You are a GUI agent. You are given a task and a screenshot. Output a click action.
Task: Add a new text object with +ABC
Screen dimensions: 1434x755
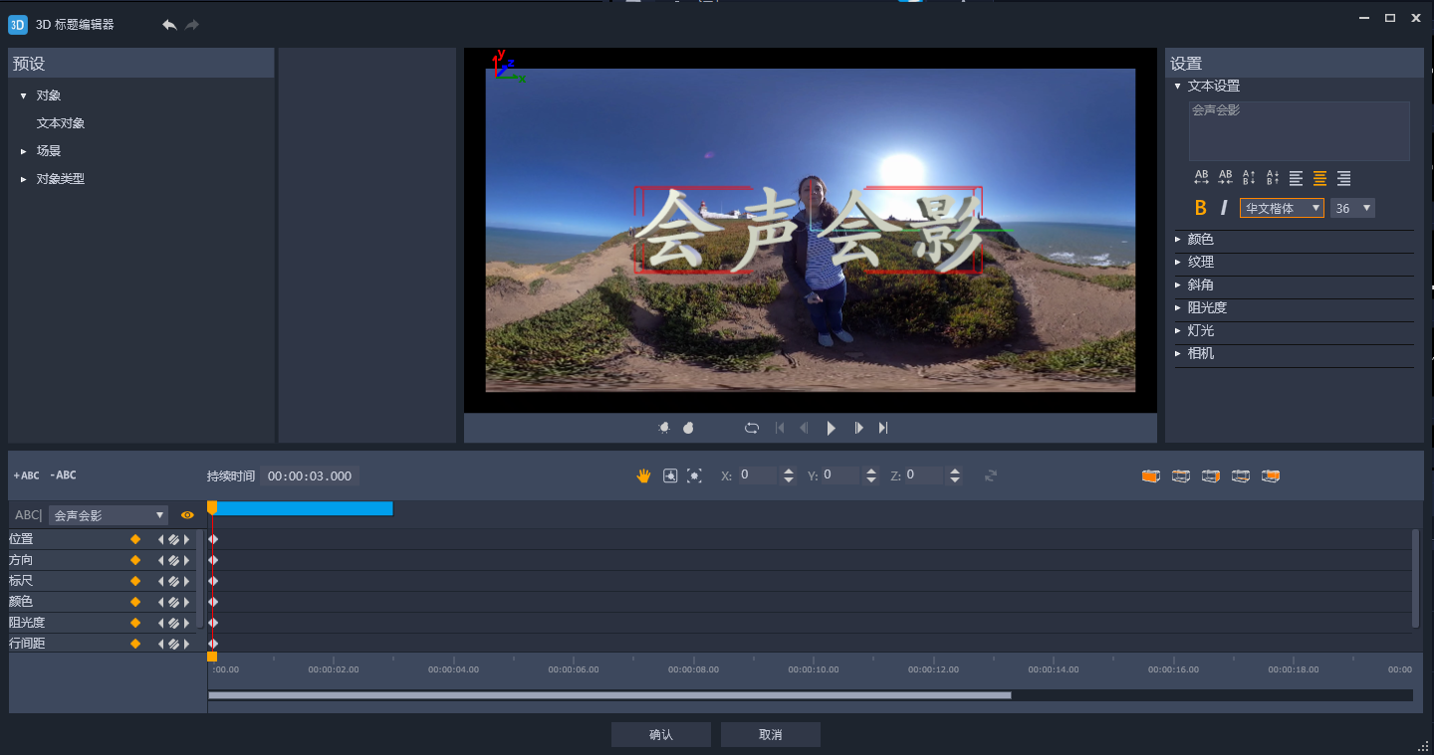(27, 475)
